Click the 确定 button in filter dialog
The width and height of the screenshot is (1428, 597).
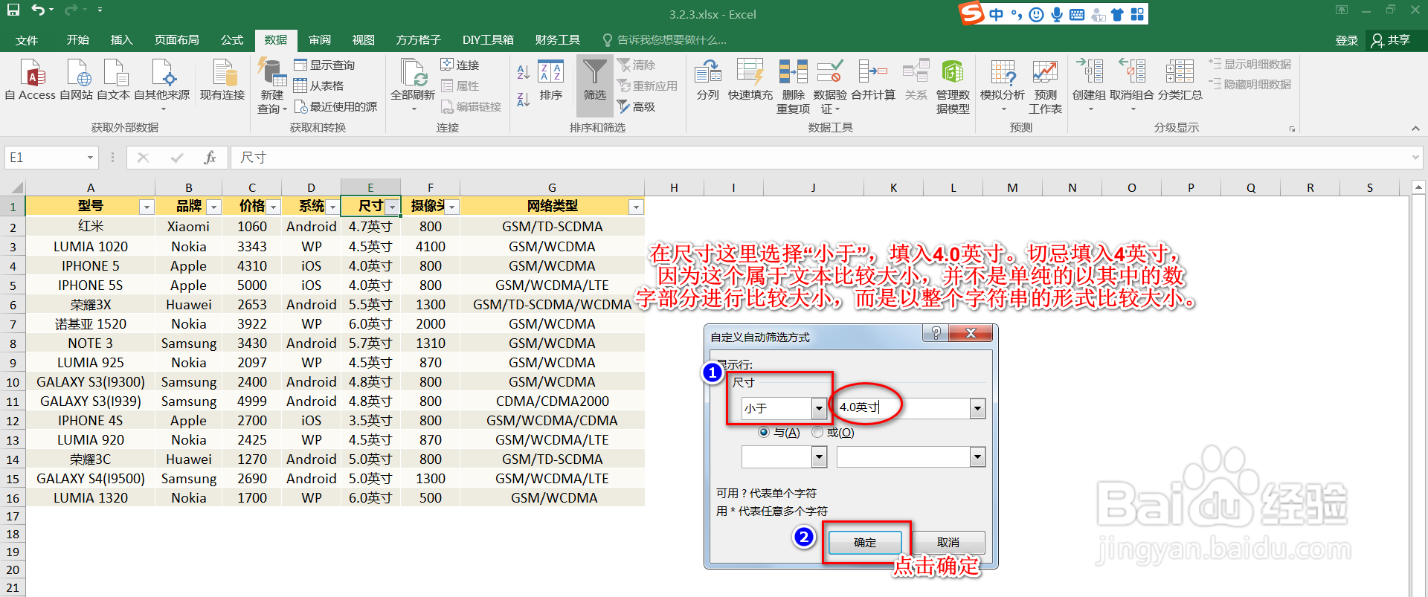point(865,542)
